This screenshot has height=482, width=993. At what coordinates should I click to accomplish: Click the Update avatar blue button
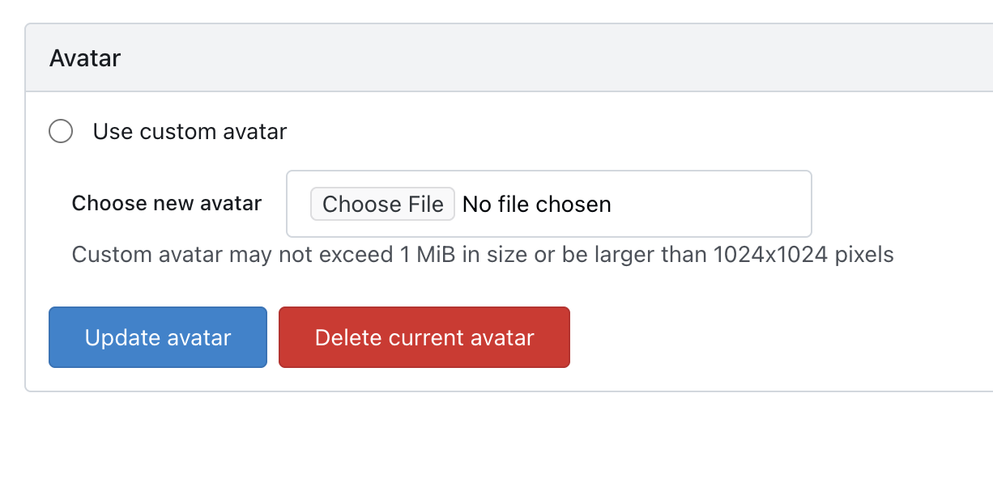[158, 337]
